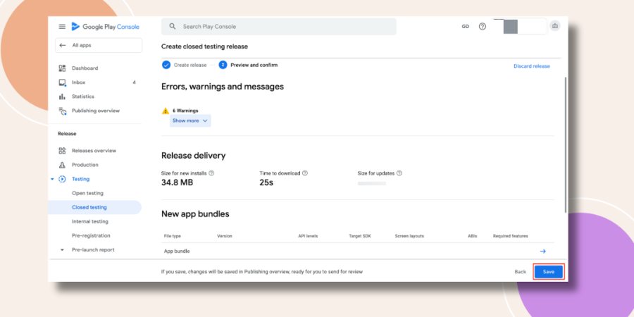Expand warnings with Show more

(190, 120)
